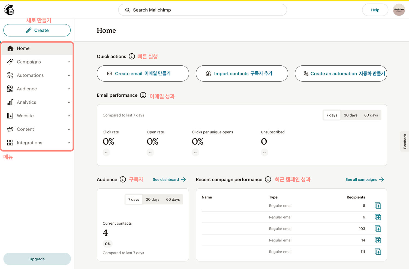Click the Home house icon in the sidebar

click(x=10, y=48)
